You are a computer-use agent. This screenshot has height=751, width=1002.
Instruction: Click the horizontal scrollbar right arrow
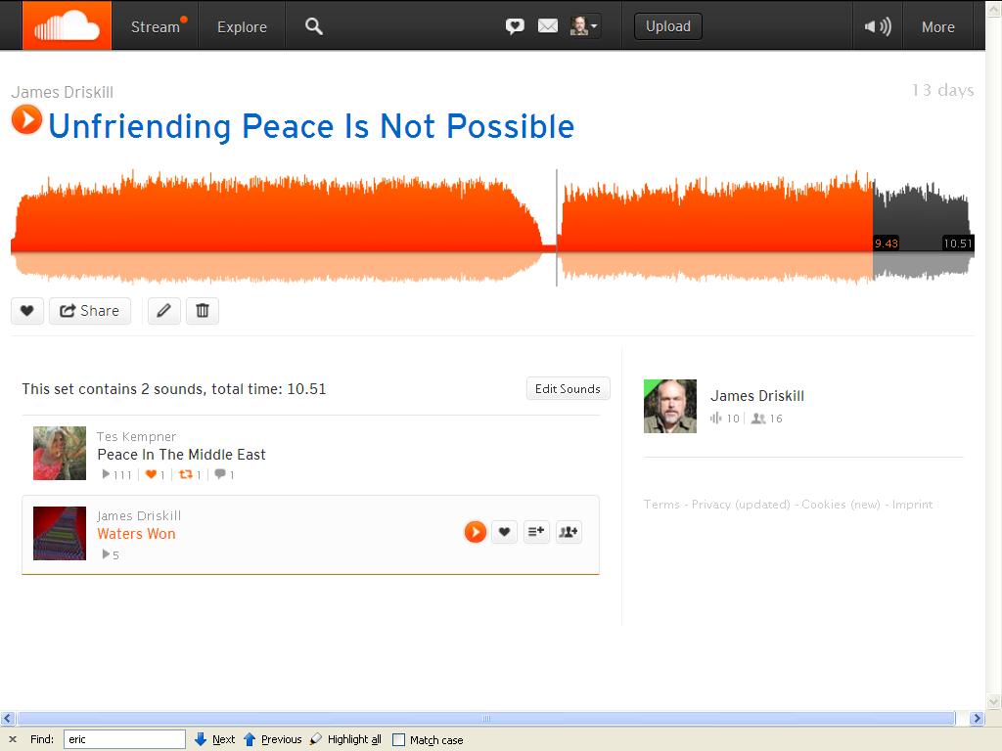[977, 719]
